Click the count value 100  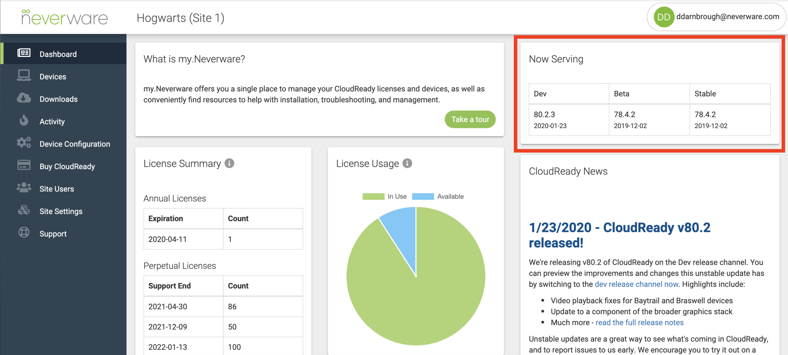(235, 347)
